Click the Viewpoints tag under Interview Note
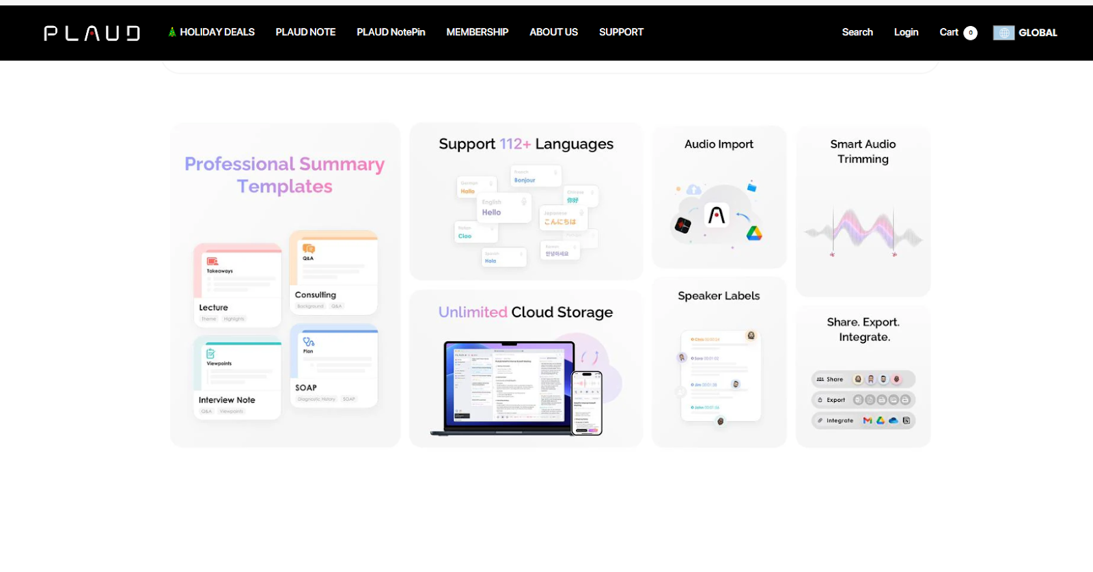 point(231,411)
